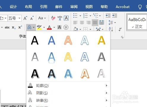This screenshot has height=107, width=147.
Task: Click the text effects A button
Action: (x=29, y=27)
